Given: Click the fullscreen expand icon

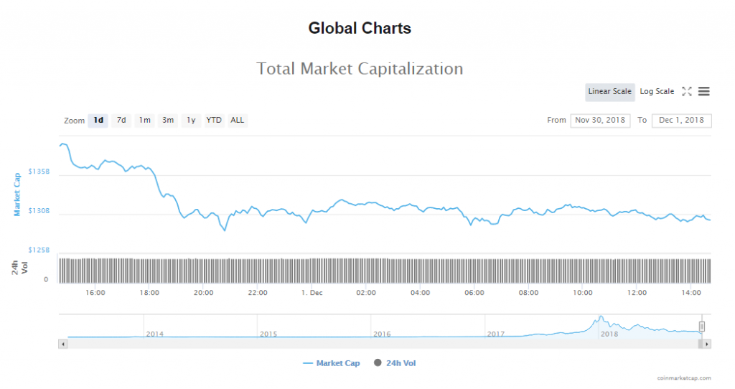Looking at the screenshot, I should click(x=687, y=91).
